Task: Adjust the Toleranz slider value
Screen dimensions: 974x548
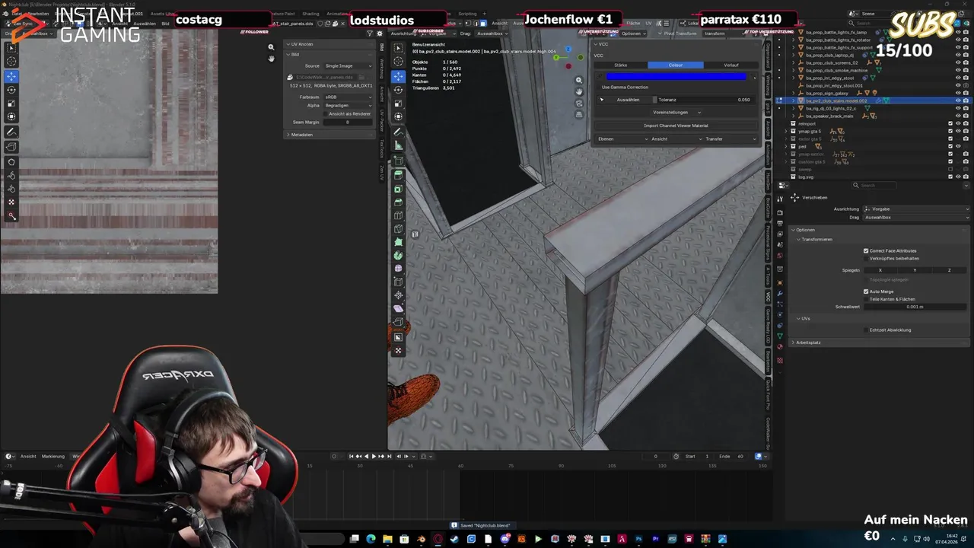Action: 705,100
